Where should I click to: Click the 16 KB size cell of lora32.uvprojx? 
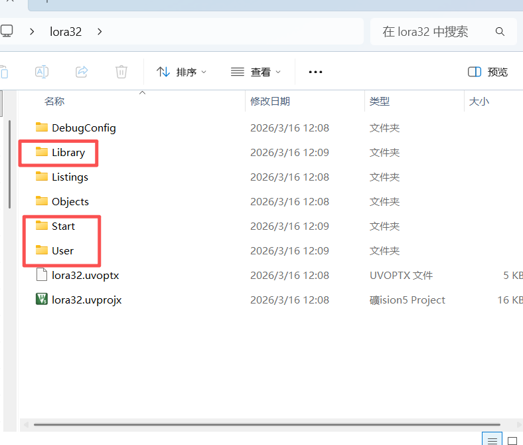coord(510,300)
